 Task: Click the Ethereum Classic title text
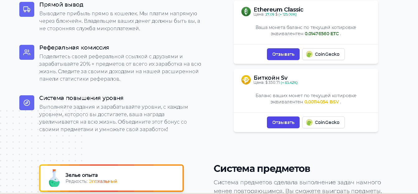pyautogui.click(x=279, y=9)
